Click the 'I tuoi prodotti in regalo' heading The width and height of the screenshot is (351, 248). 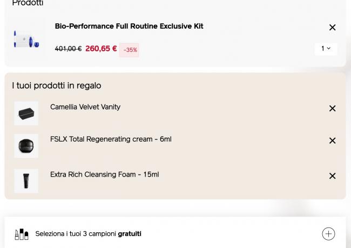57,86
